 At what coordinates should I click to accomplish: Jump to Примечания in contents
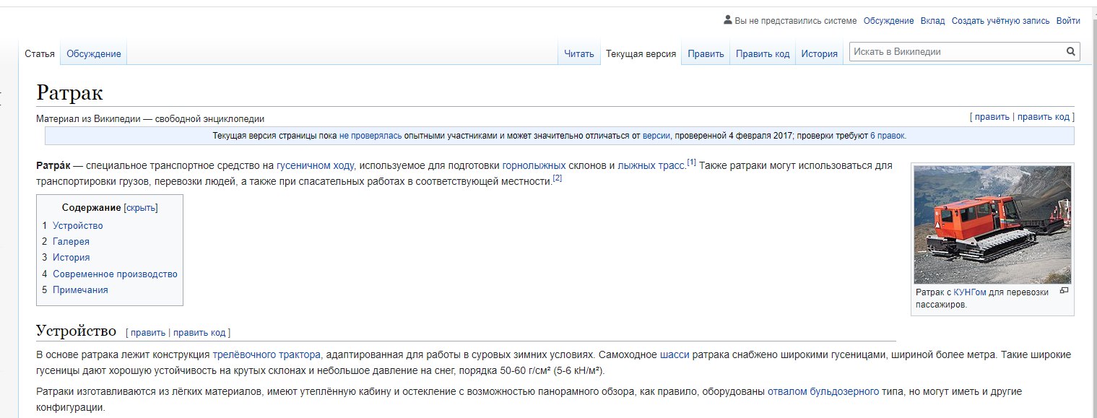(80, 290)
